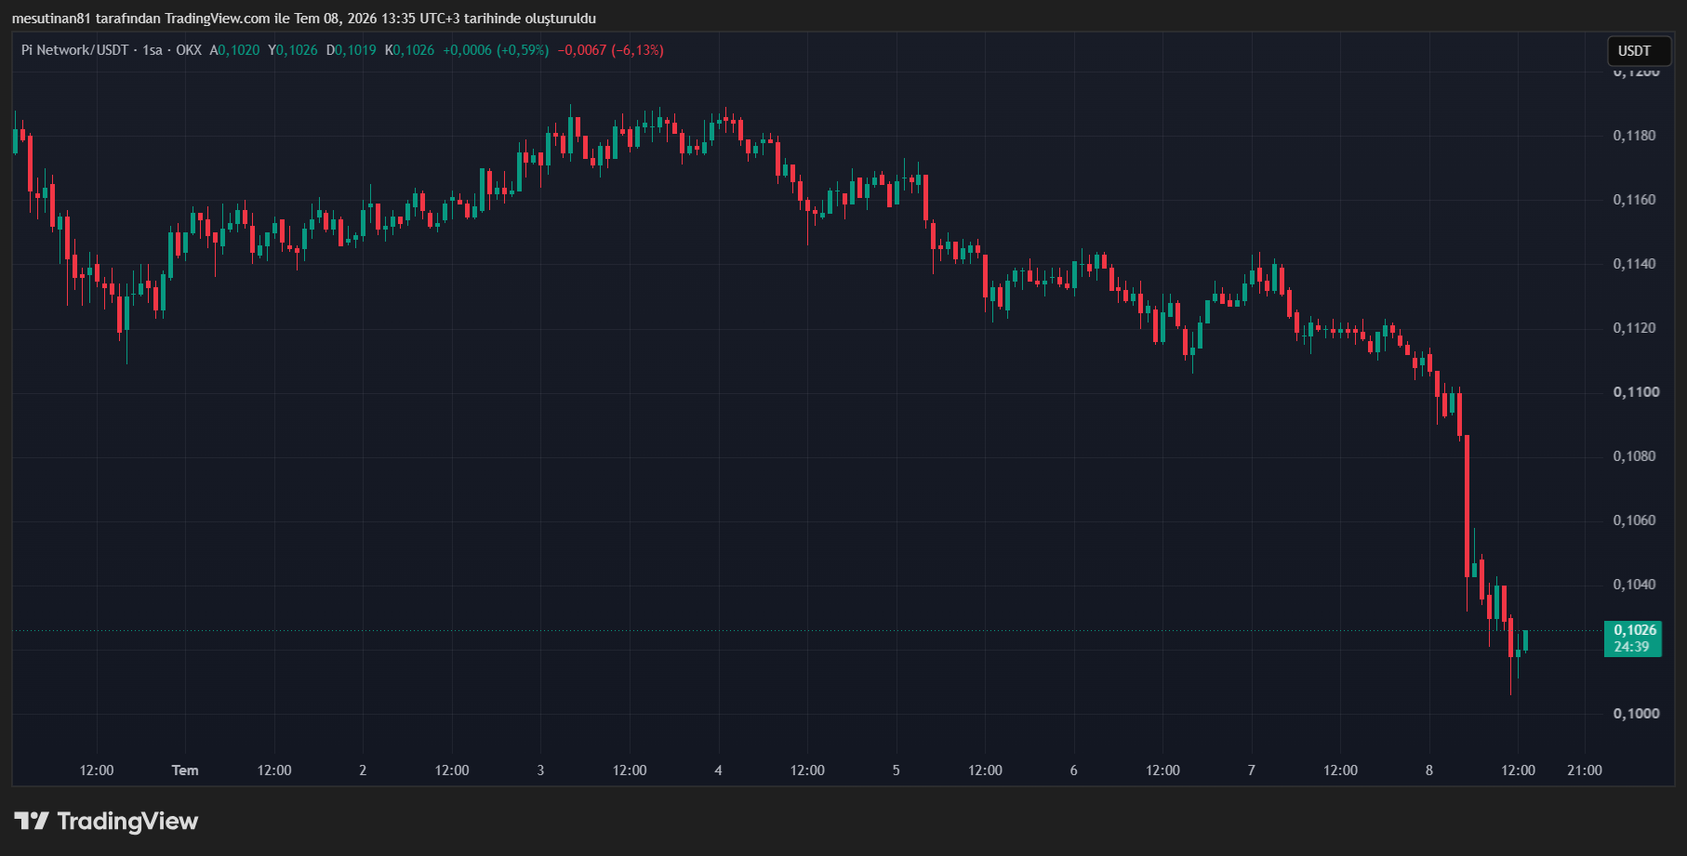Click the current price label 0,1026
Viewport: 1687px width, 856px height.
1634,630
